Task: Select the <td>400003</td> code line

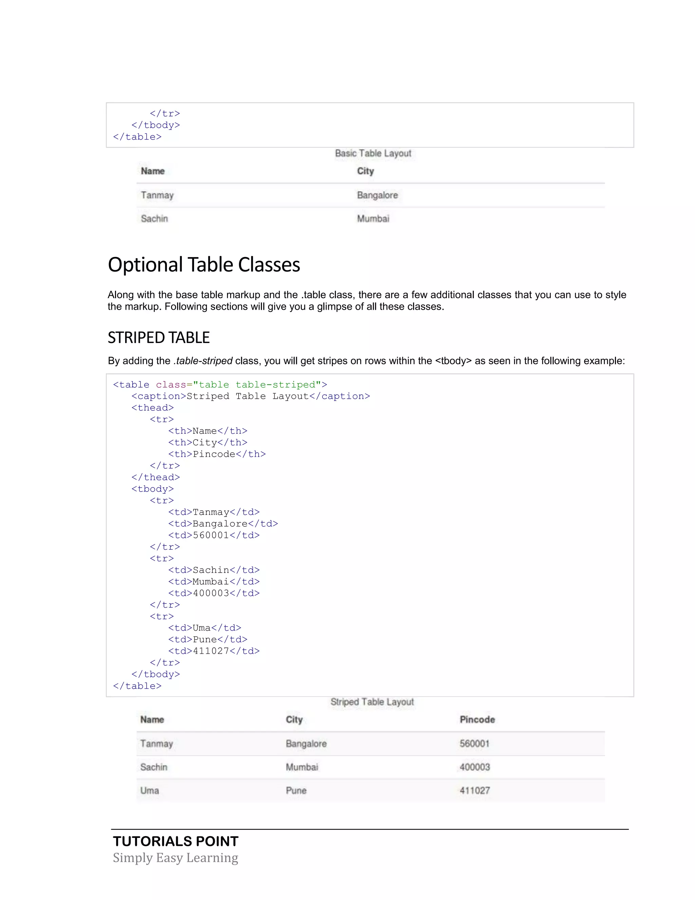Action: (x=214, y=593)
